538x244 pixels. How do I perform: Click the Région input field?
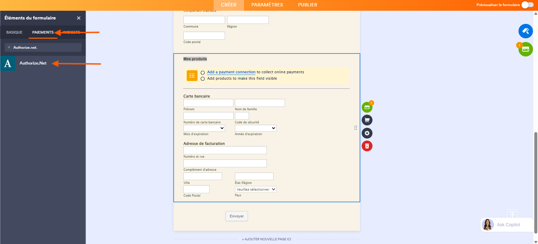[x=248, y=20]
